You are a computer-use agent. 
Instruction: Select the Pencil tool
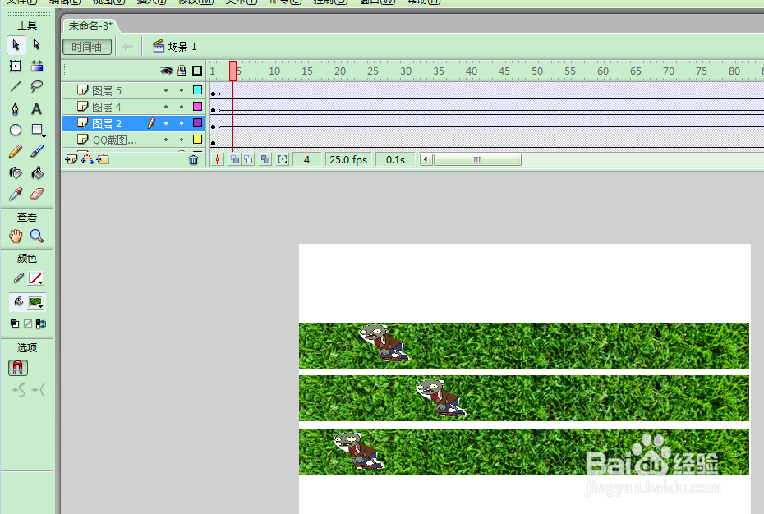(16, 152)
